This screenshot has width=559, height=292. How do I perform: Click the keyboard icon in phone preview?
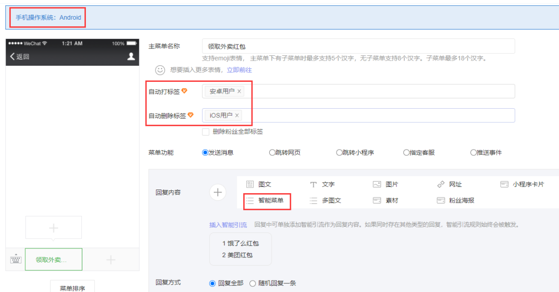point(16,259)
